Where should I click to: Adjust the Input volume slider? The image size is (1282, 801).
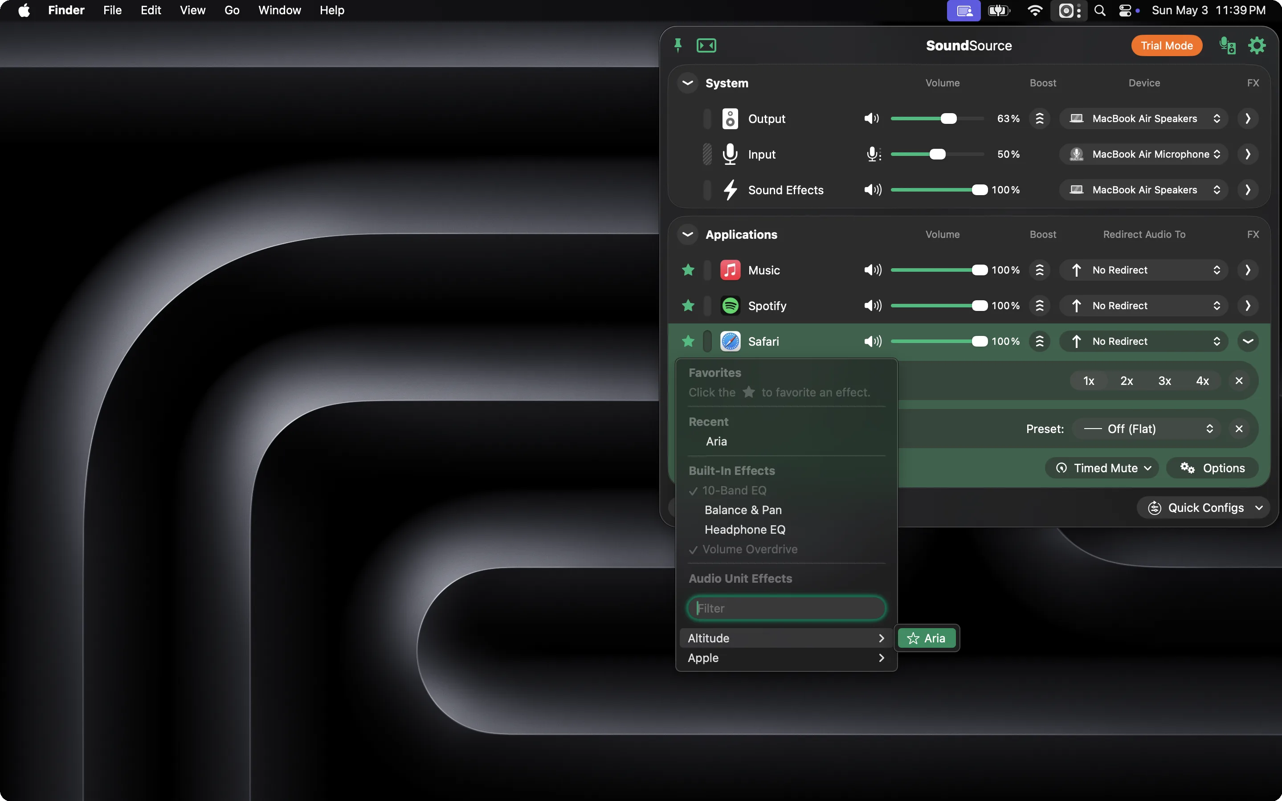tap(937, 154)
